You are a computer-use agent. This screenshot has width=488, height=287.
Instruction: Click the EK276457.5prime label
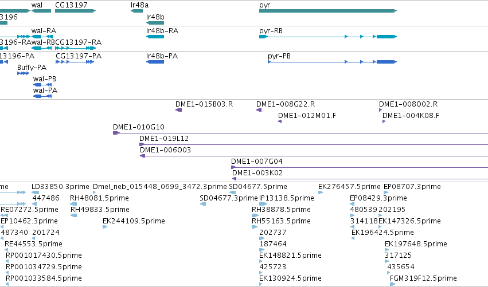pyautogui.click(x=349, y=187)
